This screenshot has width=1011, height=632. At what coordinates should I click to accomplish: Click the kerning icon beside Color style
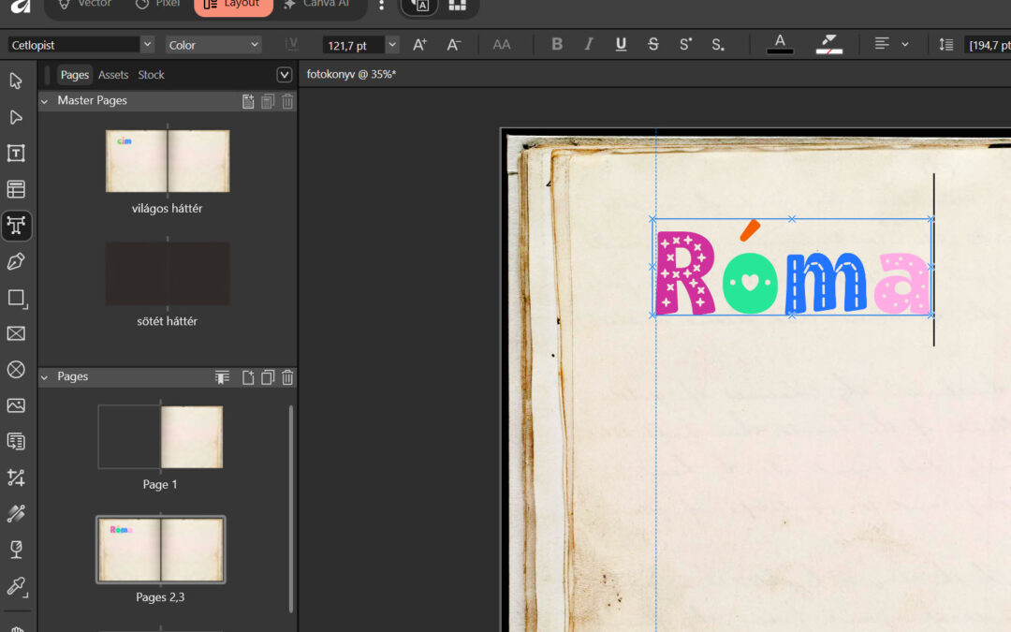coord(291,44)
